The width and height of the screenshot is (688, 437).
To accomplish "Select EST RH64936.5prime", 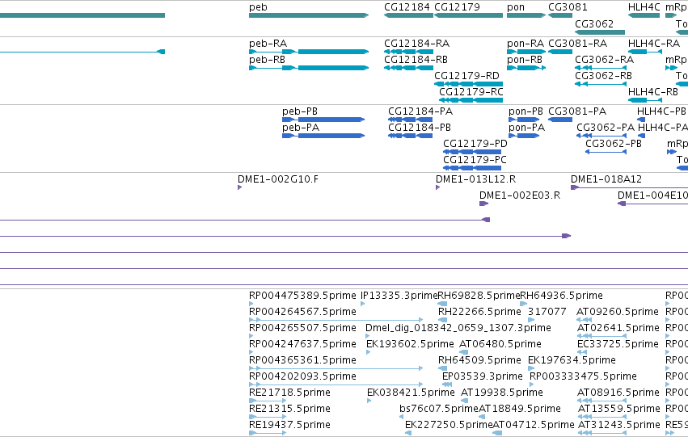I will pyautogui.click(x=561, y=296).
